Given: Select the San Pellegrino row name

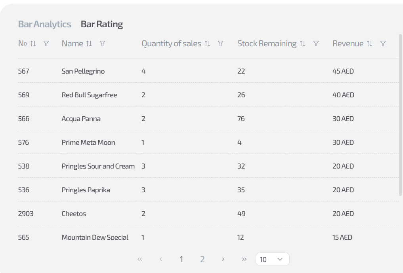Looking at the screenshot, I should [x=83, y=71].
